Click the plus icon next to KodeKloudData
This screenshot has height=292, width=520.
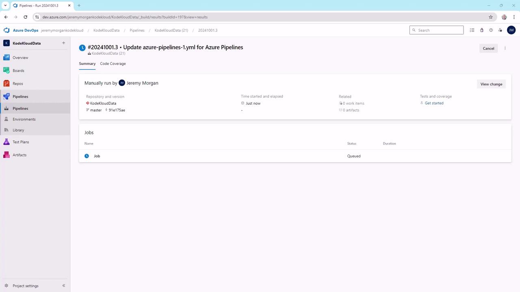pos(63,43)
